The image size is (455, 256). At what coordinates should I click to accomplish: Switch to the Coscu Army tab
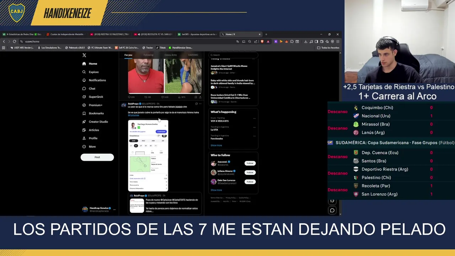coord(171,55)
